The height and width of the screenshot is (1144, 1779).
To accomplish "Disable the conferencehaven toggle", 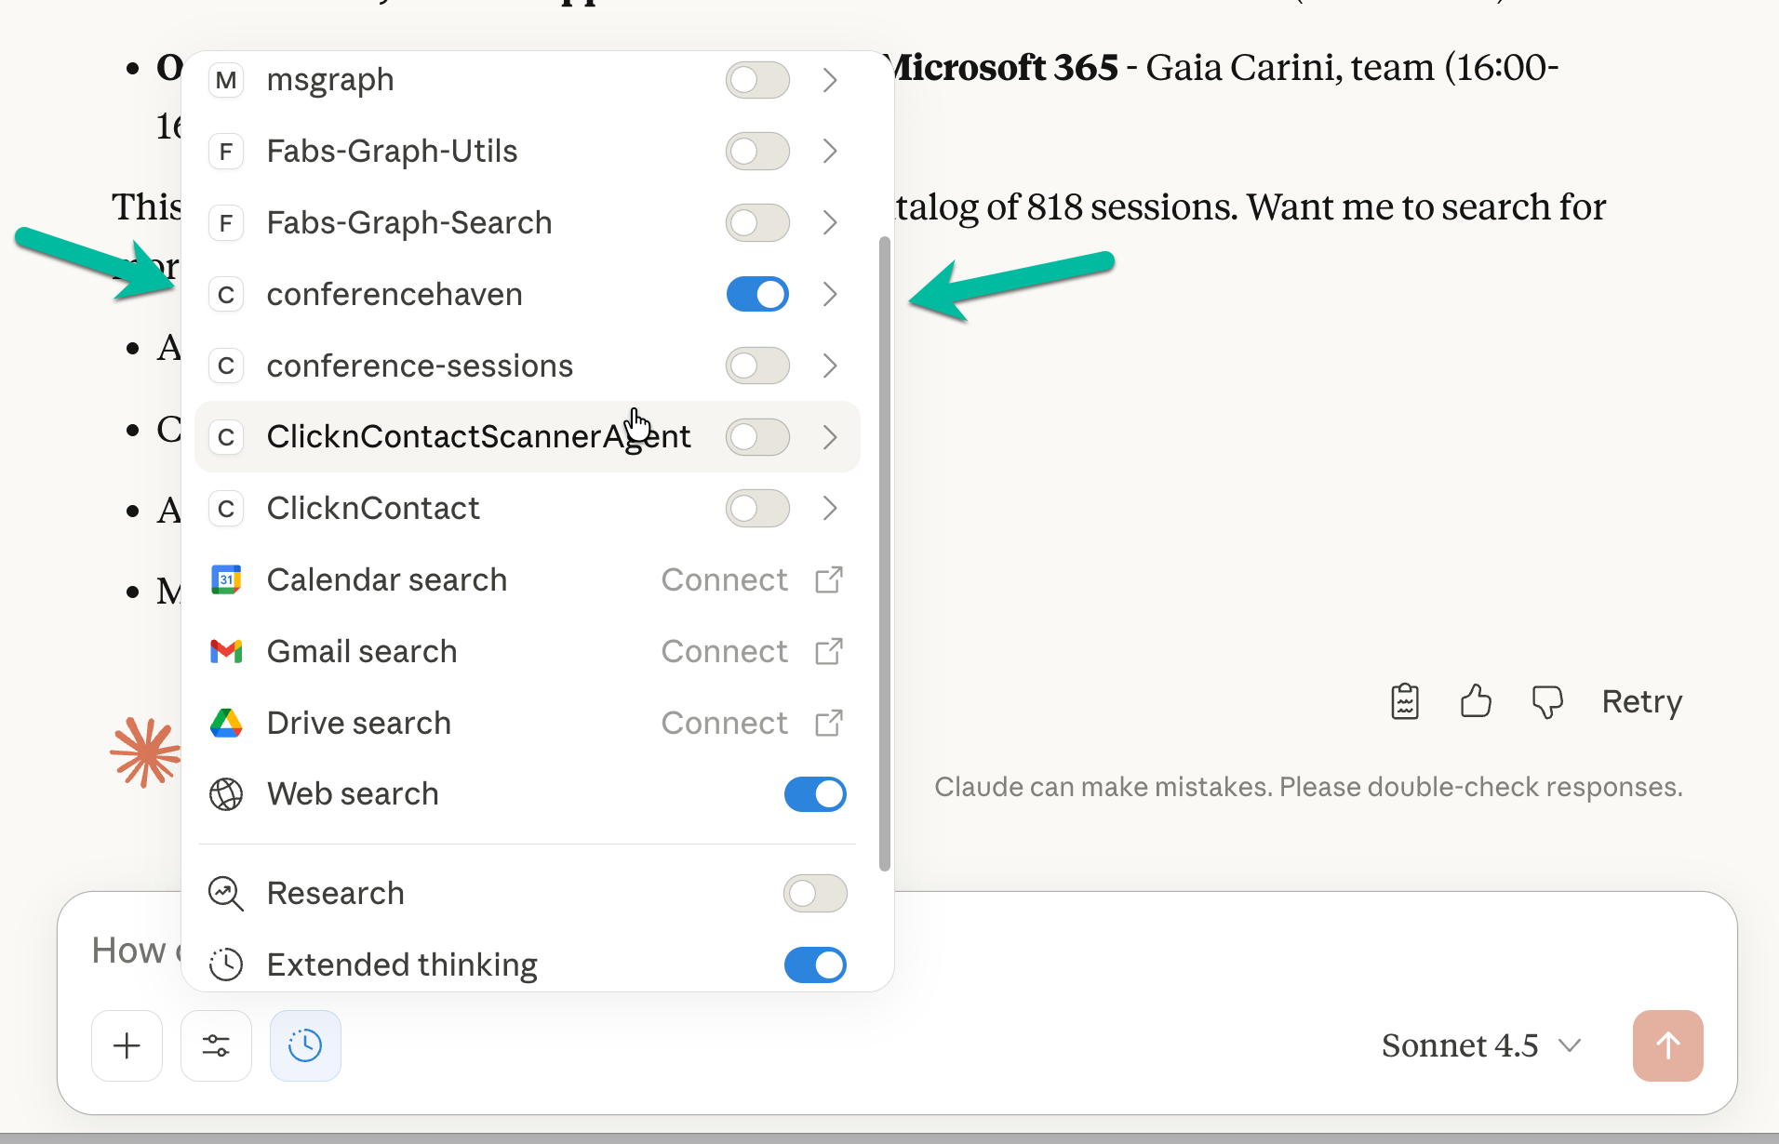I will 757,295.
